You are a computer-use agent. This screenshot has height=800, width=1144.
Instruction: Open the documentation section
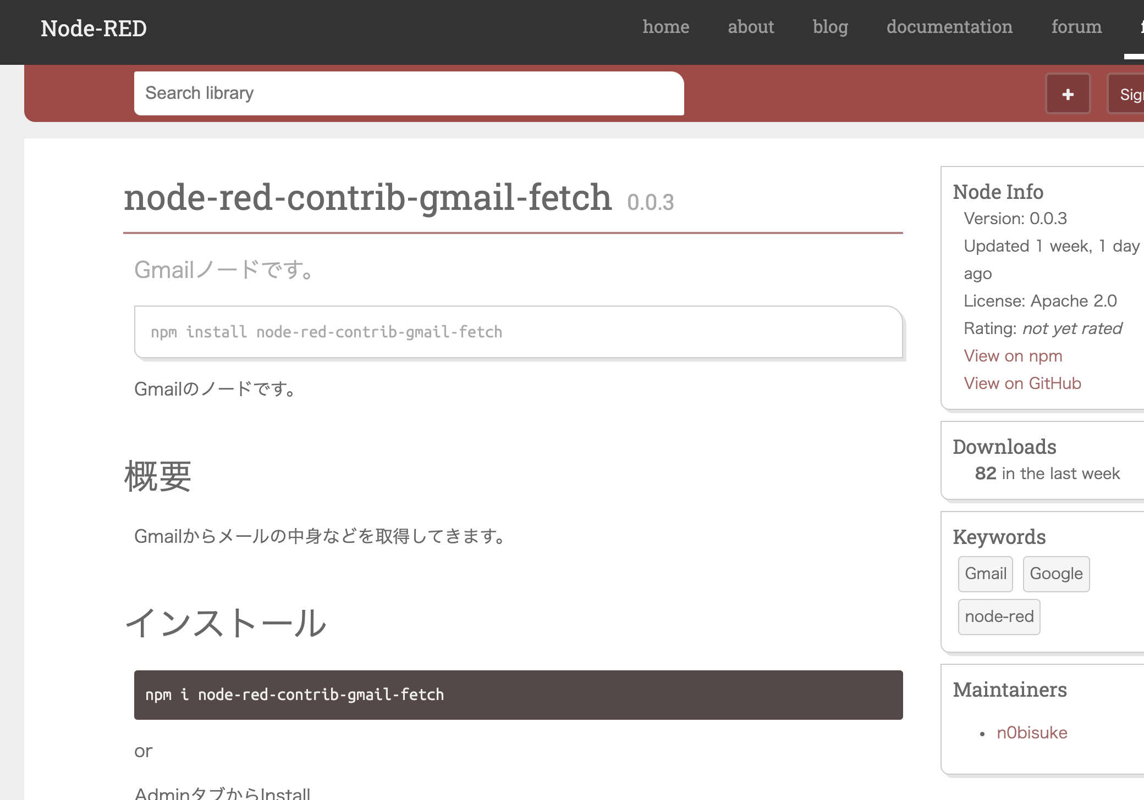tap(949, 27)
